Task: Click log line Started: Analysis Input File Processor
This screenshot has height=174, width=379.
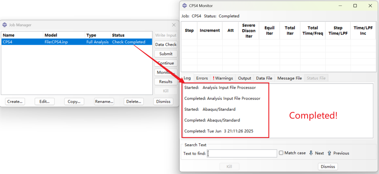Action: point(220,88)
